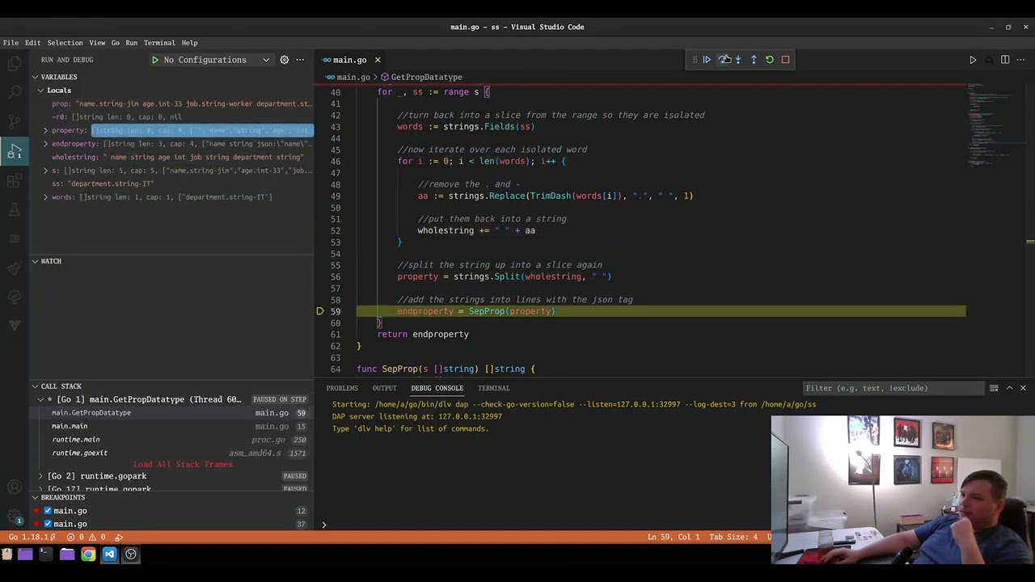Viewport: 1035px width, 582px height.
Task: Open the No Configurations dropdown
Action: pos(213,60)
